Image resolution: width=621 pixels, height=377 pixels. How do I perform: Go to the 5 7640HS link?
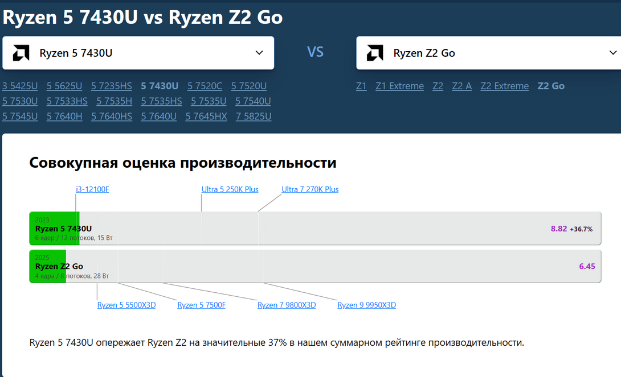click(x=112, y=117)
